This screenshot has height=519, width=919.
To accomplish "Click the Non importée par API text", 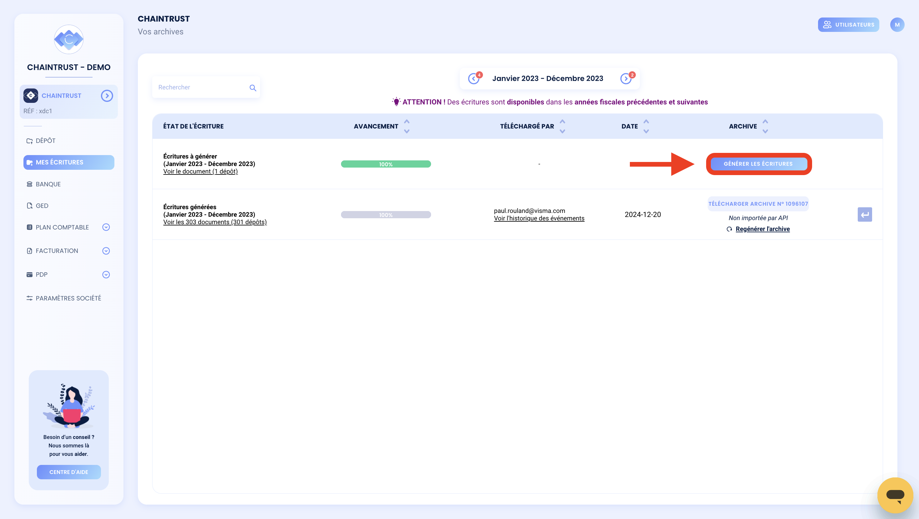I will pyautogui.click(x=758, y=218).
